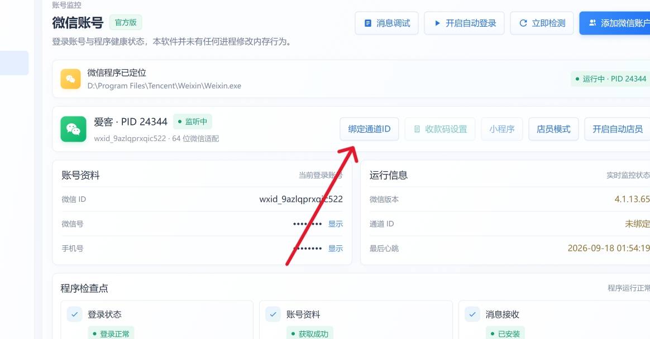Screen dimensions: 650x339
Task: Click the 登录状态 checkmark icon
Action: tap(75, 314)
